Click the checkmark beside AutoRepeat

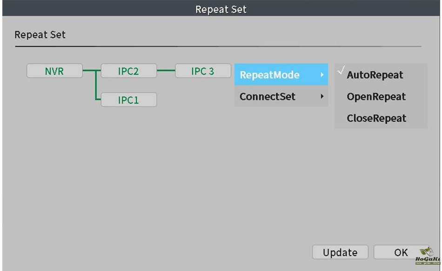(341, 72)
